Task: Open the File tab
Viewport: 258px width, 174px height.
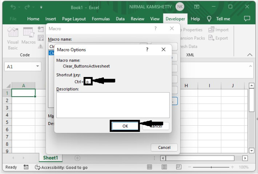Action: coord(13,19)
